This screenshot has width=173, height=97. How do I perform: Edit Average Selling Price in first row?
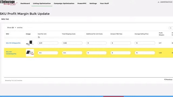[x=145, y=43]
